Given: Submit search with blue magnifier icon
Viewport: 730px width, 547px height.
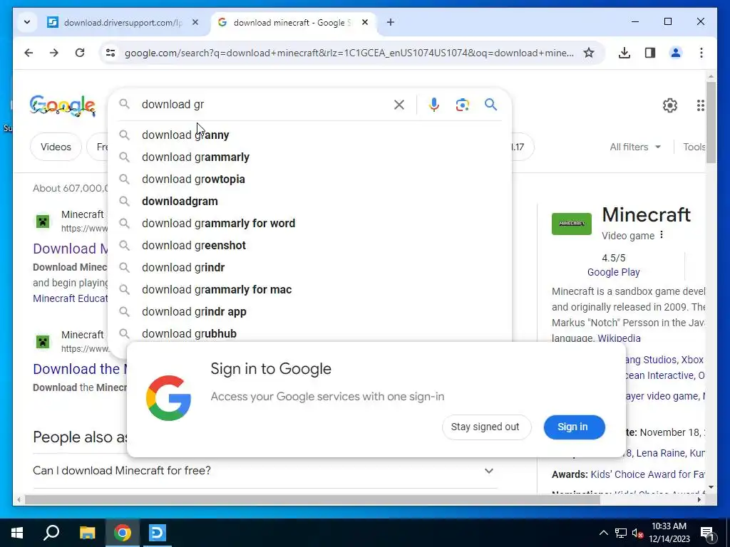Looking at the screenshot, I should (x=490, y=105).
